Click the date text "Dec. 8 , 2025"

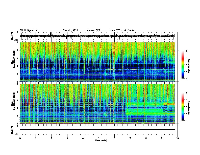tap(70, 30)
